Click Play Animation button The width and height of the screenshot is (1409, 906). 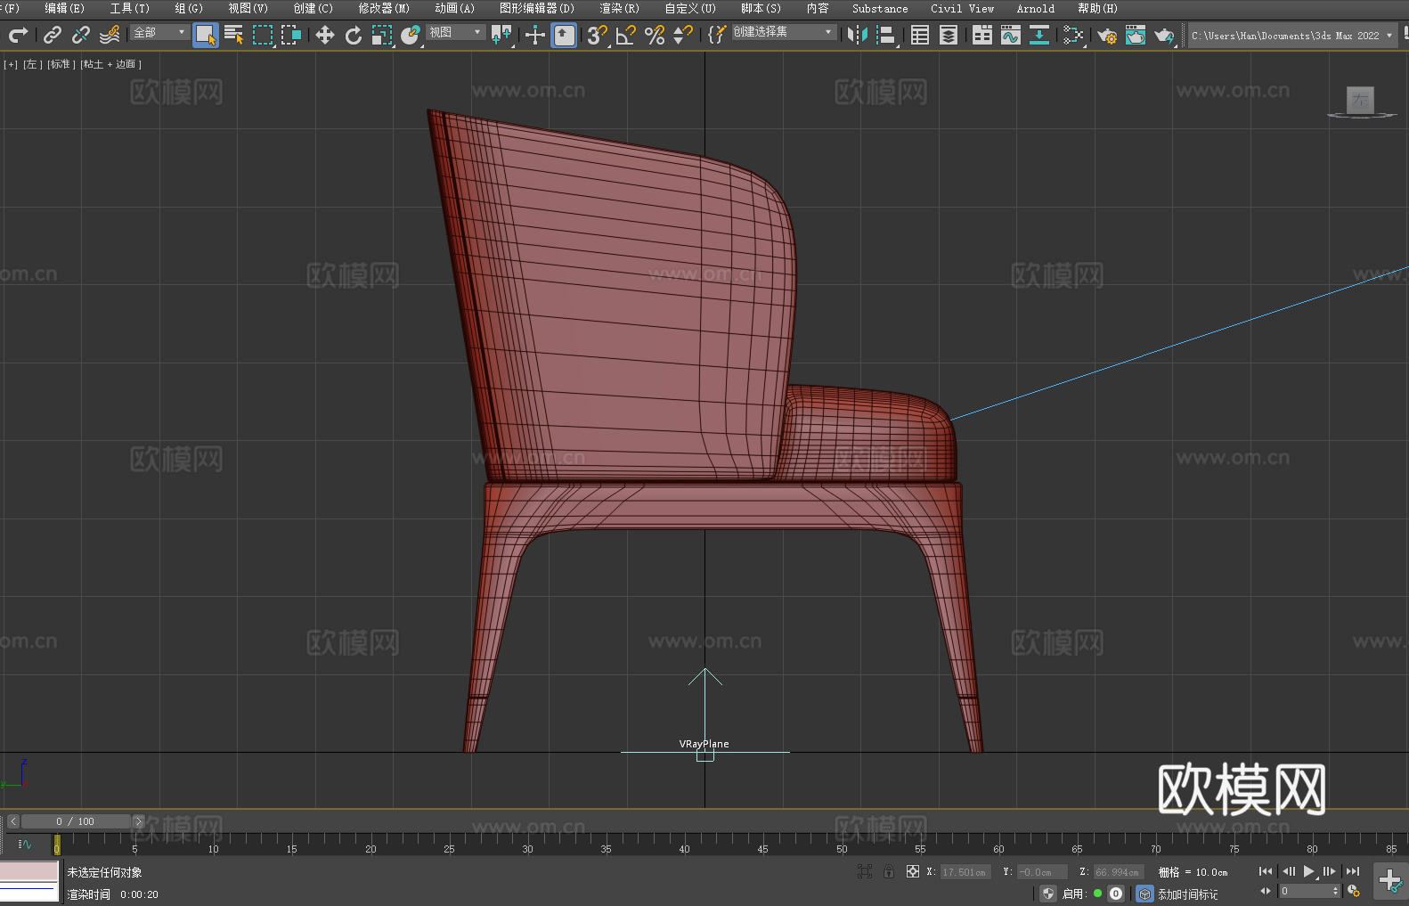point(1308,871)
